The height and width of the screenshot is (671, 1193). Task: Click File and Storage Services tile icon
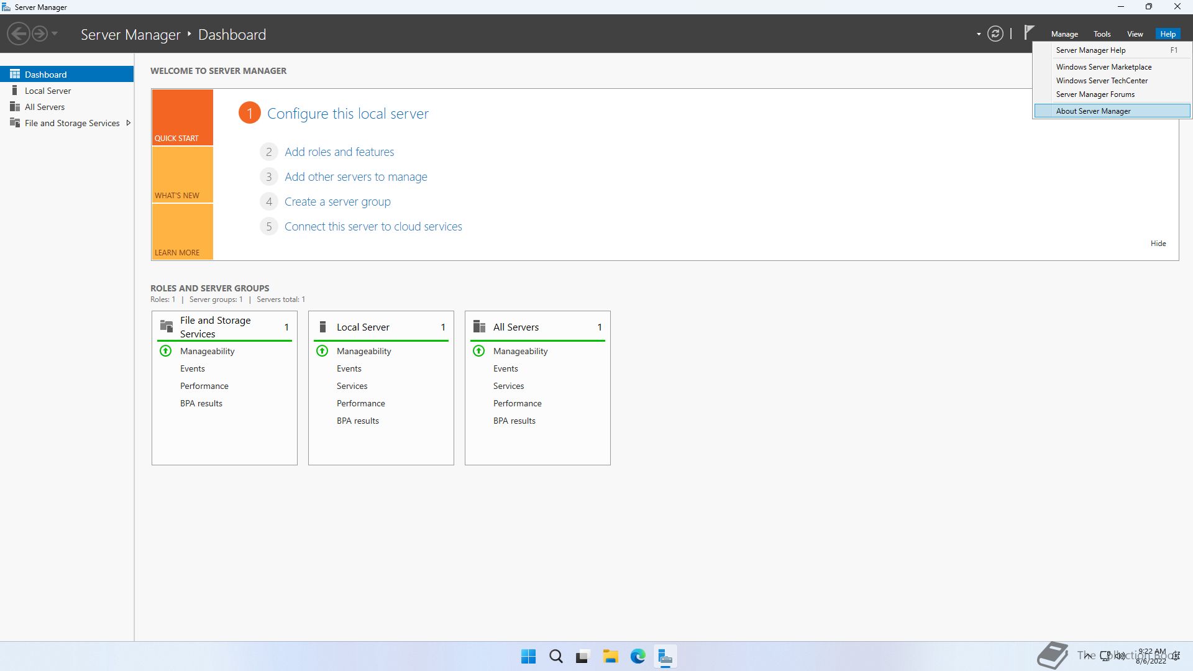point(167,326)
